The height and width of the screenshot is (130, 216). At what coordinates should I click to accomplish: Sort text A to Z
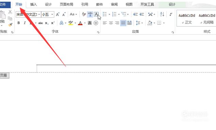(162, 14)
